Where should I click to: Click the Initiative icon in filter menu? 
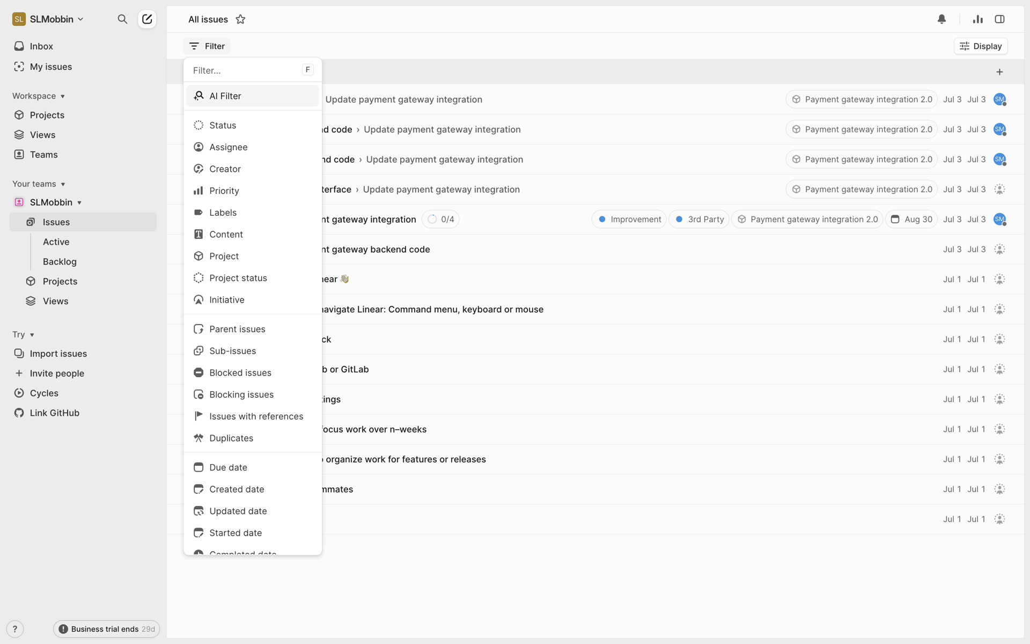coord(198,300)
